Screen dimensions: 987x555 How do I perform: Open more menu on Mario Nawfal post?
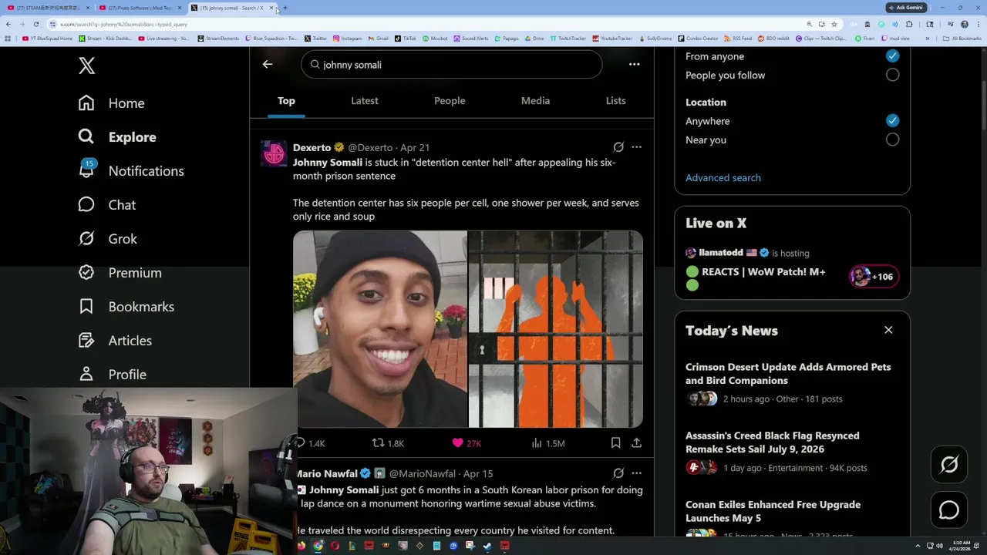click(636, 473)
